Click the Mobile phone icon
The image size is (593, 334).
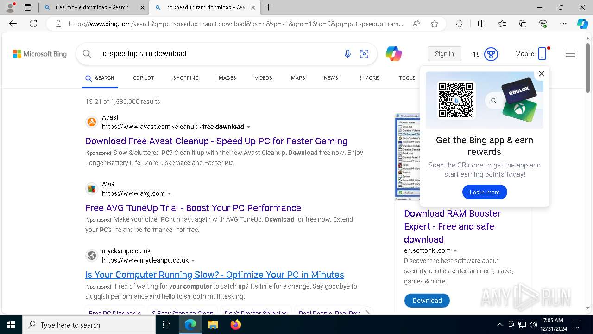(543, 54)
